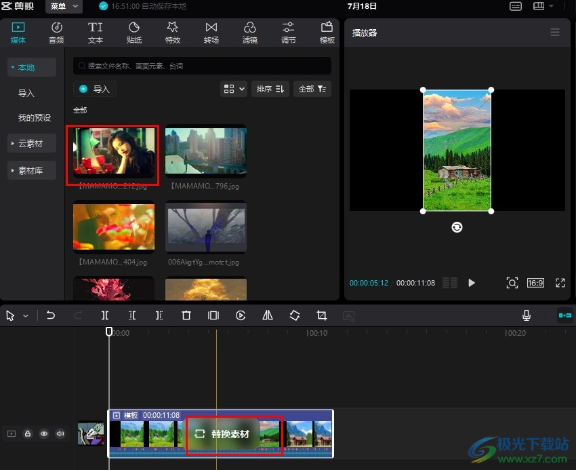Open the 音频 tab
This screenshot has height=470, width=576.
[56, 33]
